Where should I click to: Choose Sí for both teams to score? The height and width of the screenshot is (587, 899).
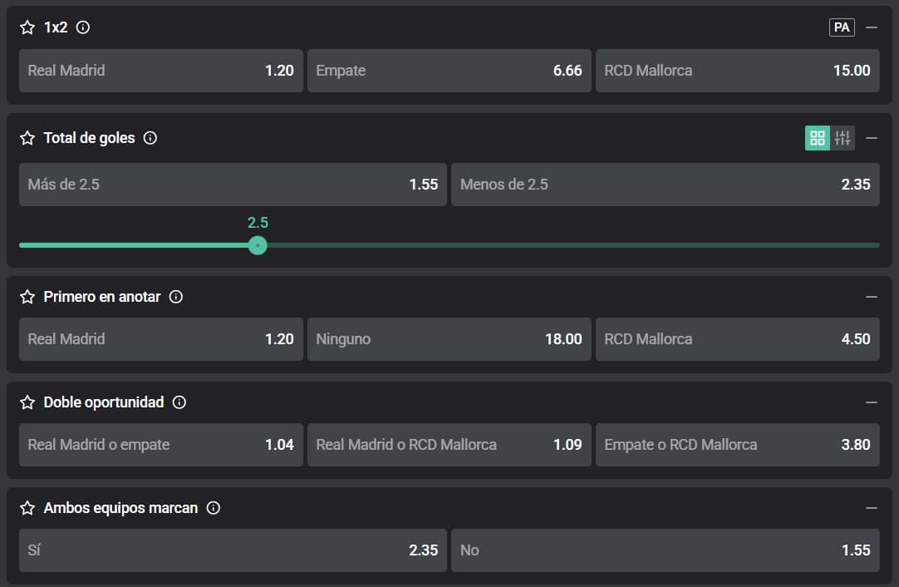(x=233, y=550)
